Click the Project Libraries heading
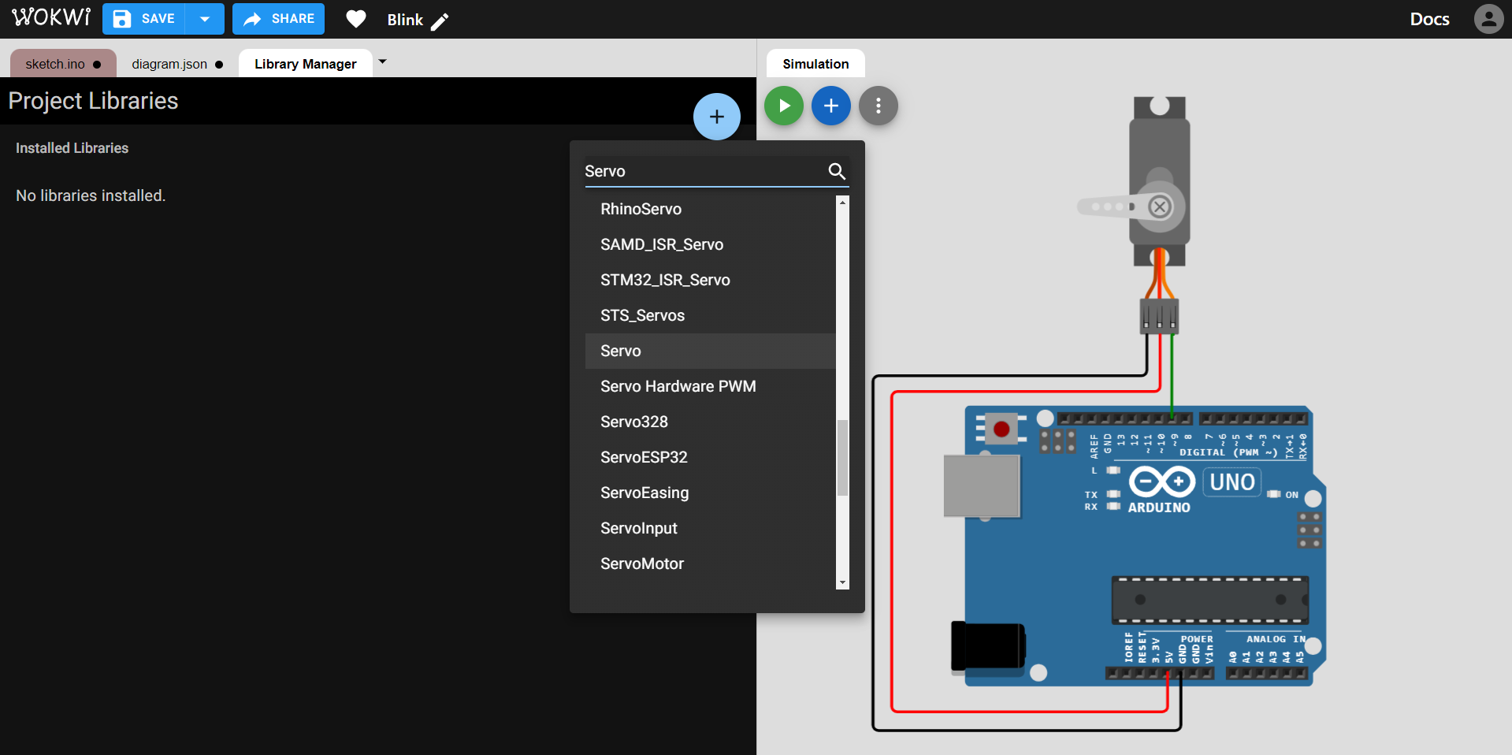Viewport: 1512px width, 755px height. [93, 101]
